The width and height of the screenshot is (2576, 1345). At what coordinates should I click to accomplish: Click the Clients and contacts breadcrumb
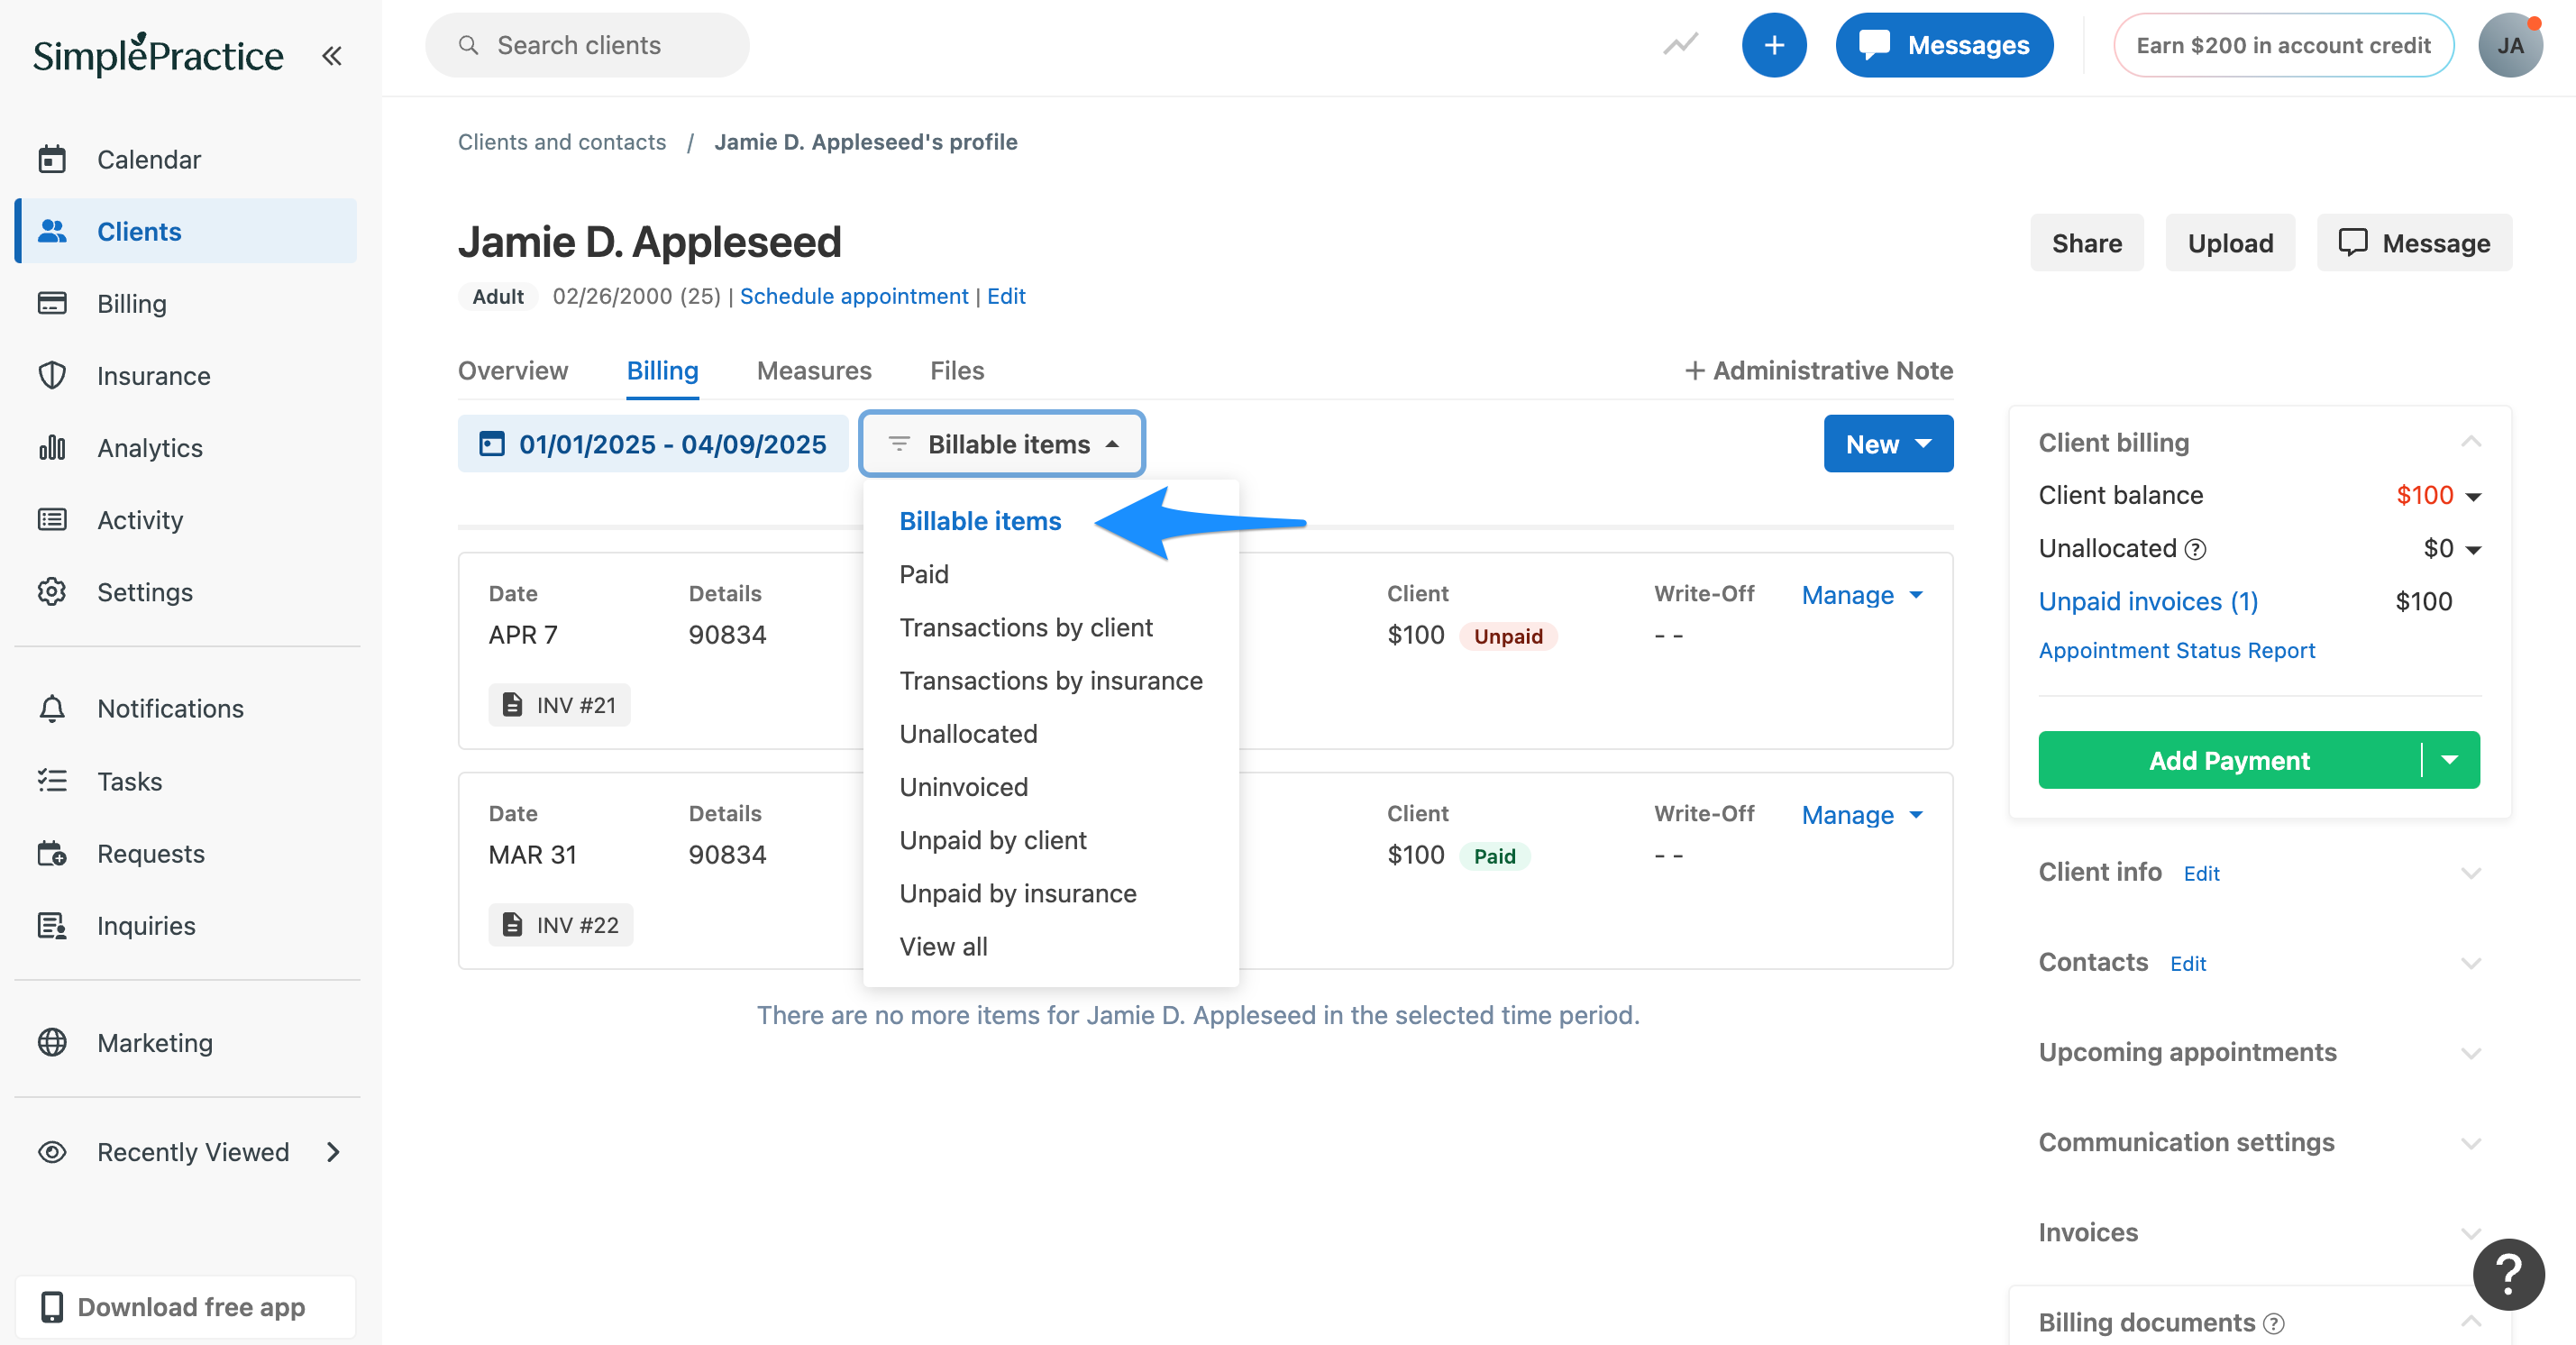click(x=562, y=141)
